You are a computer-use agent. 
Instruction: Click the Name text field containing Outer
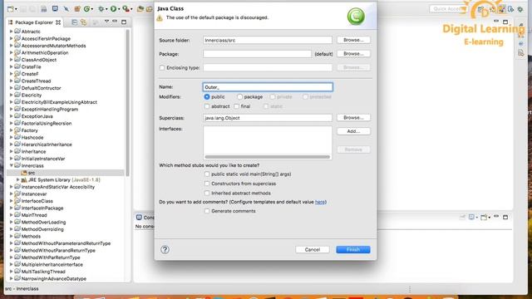268,87
